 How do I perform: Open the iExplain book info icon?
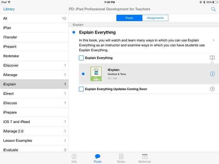[x=212, y=74]
